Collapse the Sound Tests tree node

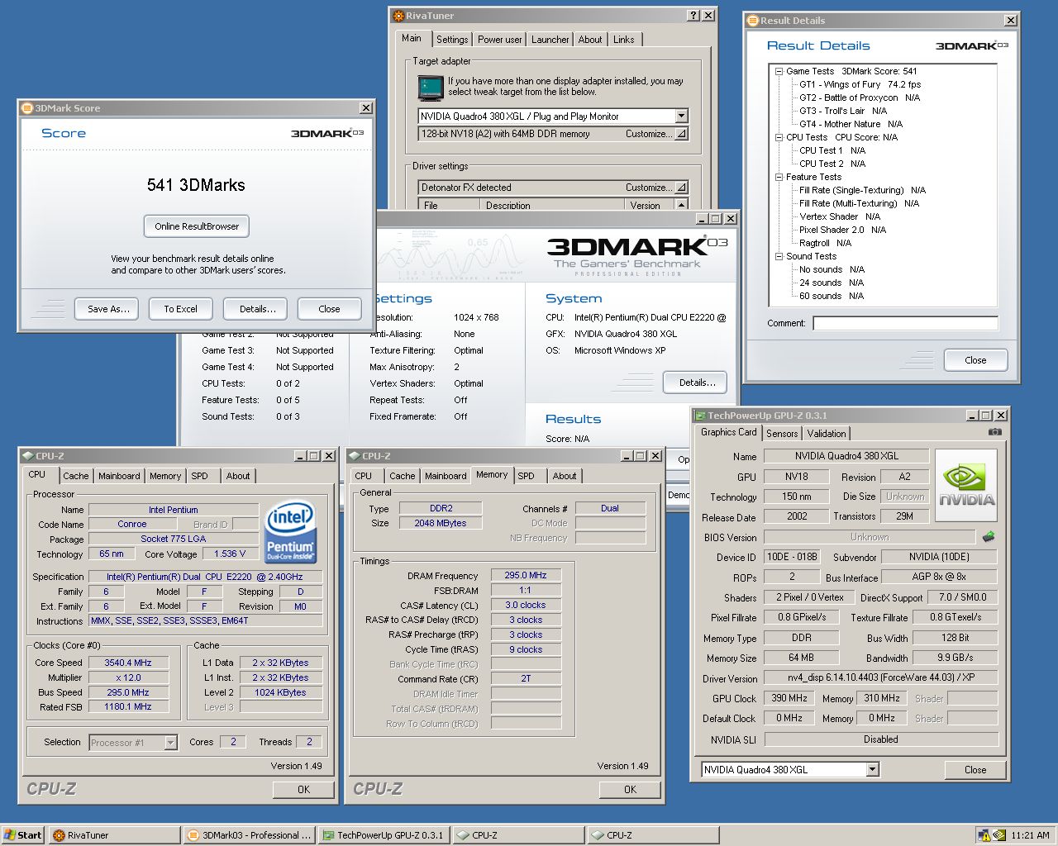(x=779, y=256)
